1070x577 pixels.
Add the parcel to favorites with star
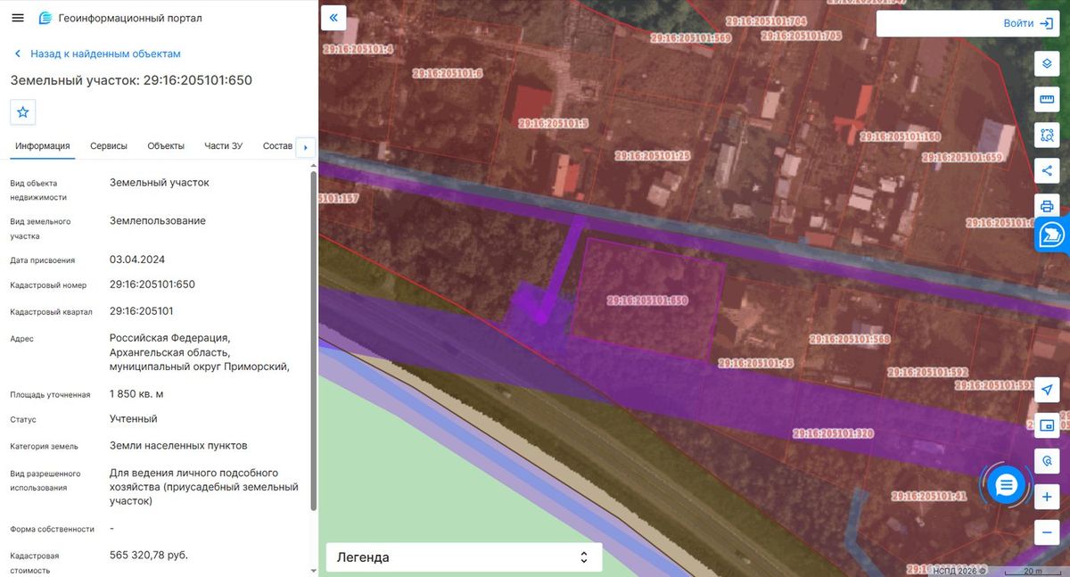coord(23,112)
